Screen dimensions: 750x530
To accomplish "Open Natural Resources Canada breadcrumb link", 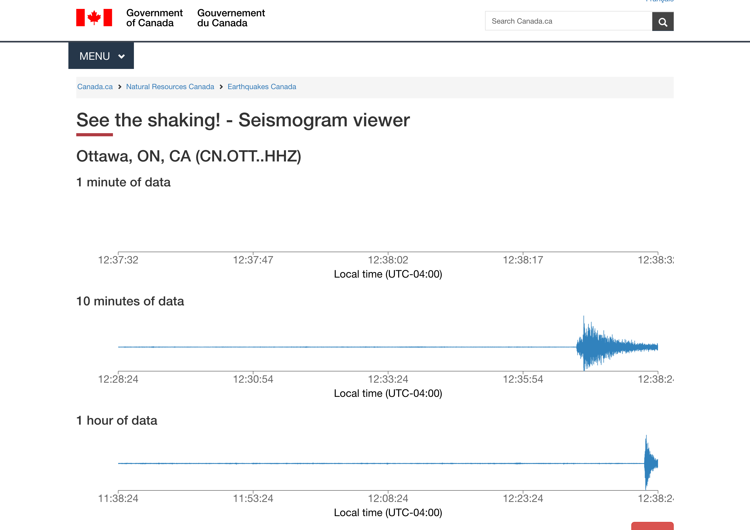I will 170,86.
